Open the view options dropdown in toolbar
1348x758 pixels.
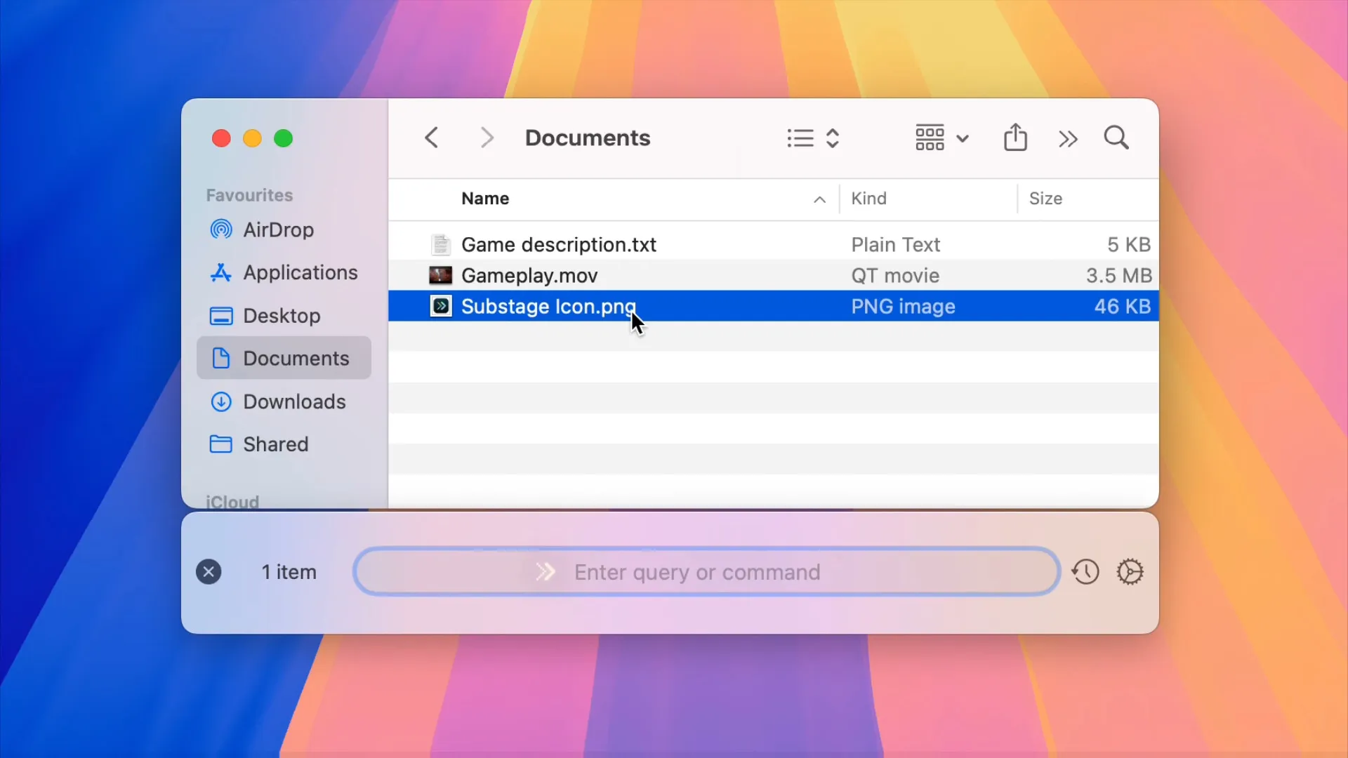[x=941, y=138]
